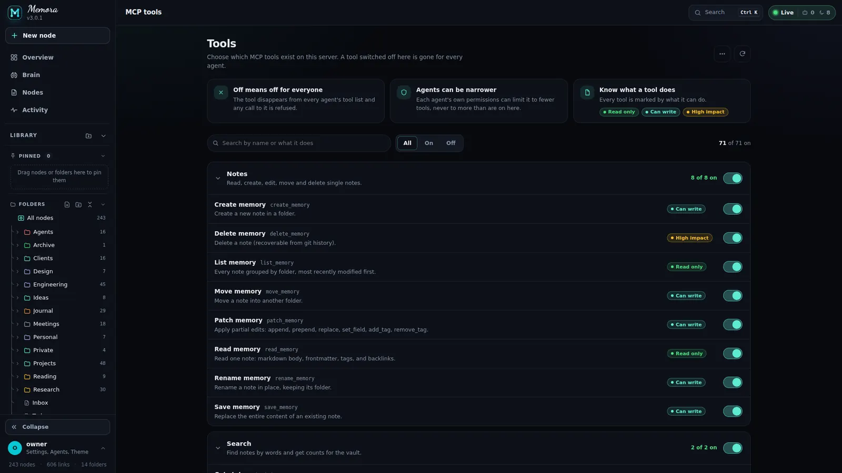Viewport: 842px width, 473px height.
Task: Click the shield icon on Agents can be narrower
Action: [x=404, y=92]
